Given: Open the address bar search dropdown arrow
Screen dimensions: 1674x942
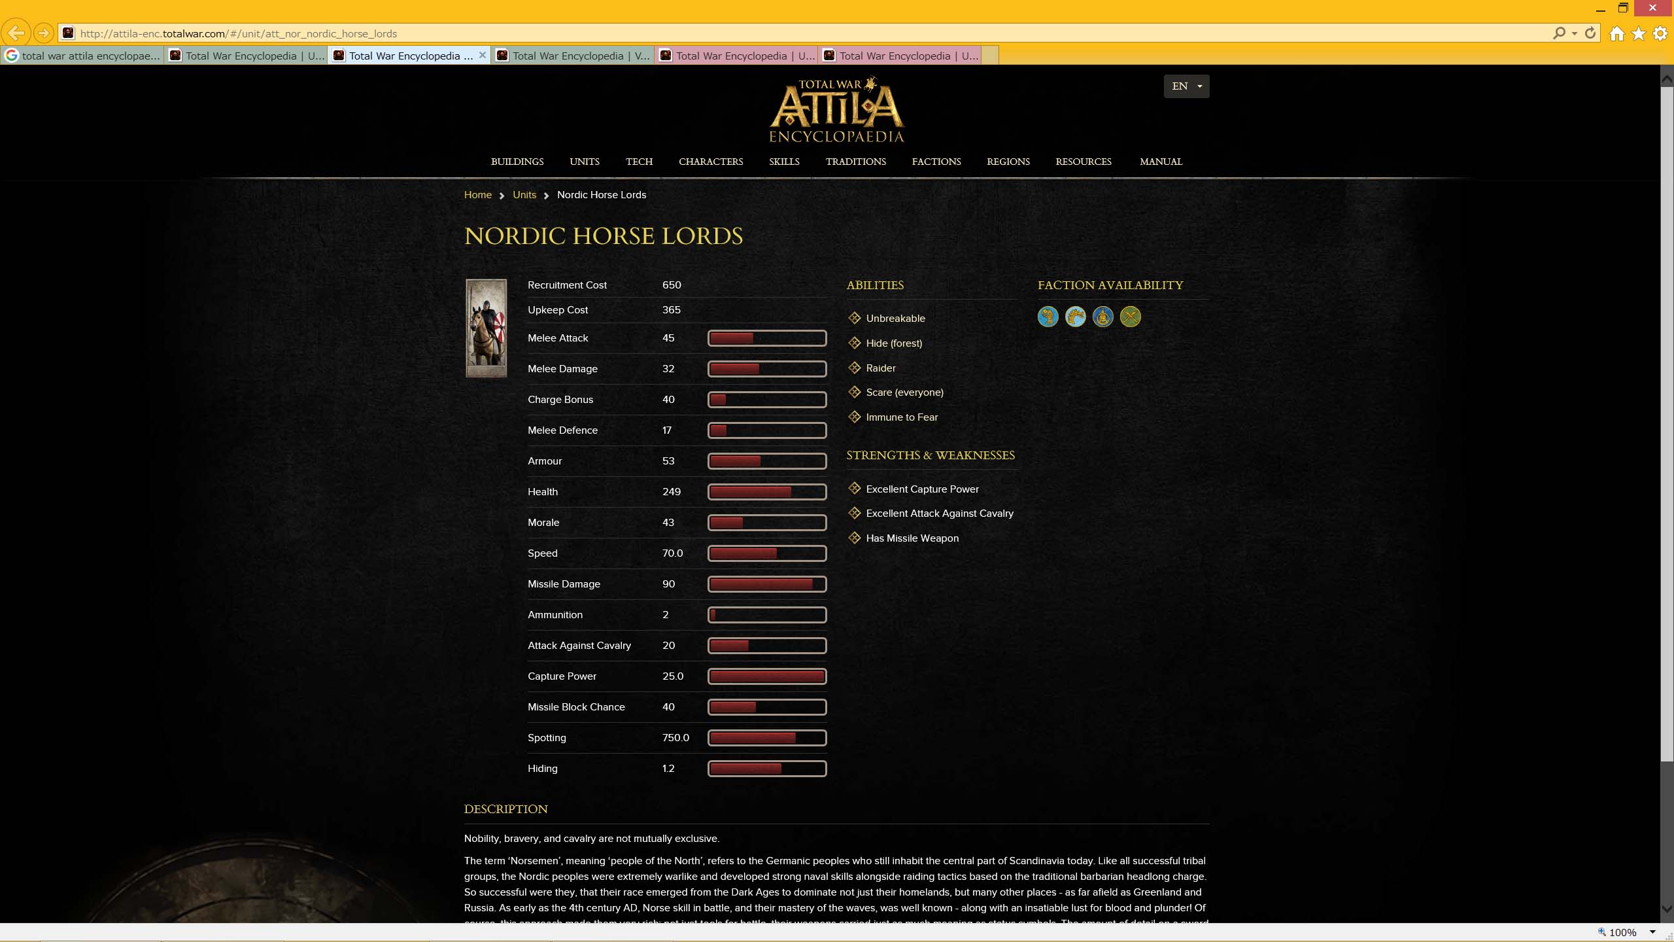Looking at the screenshot, I should click(x=1575, y=33).
